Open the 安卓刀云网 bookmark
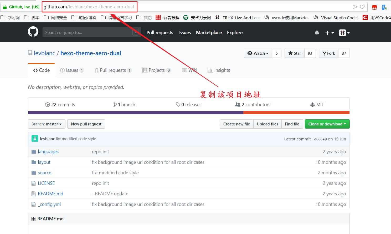391x234 pixels. pyautogui.click(x=197, y=18)
